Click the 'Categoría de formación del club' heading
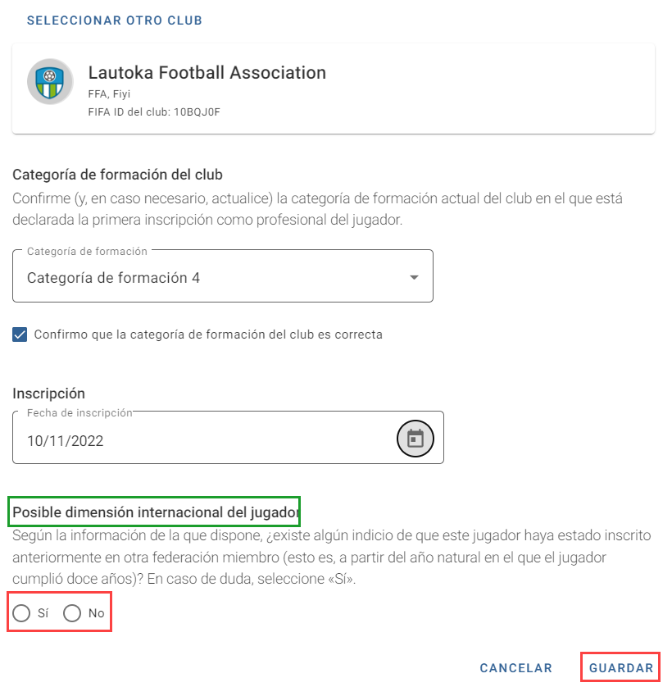Screen dimensions: 672x687 [x=117, y=175]
